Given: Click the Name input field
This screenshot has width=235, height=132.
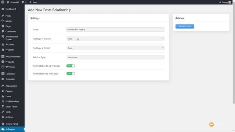Looking at the screenshot, I should tap(115, 29).
